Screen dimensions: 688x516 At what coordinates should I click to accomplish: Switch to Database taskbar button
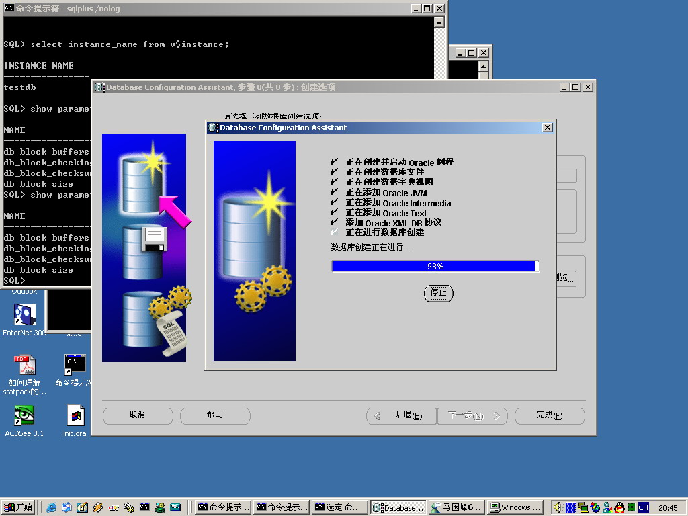pyautogui.click(x=398, y=507)
